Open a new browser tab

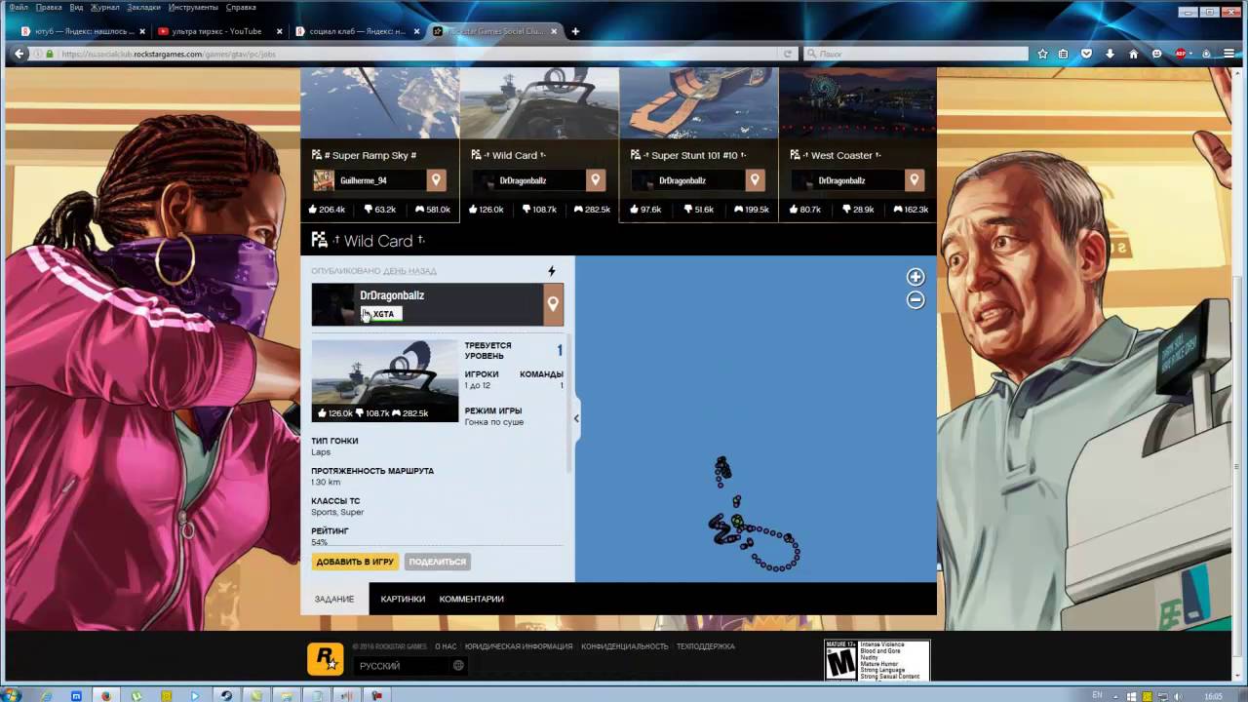click(575, 31)
